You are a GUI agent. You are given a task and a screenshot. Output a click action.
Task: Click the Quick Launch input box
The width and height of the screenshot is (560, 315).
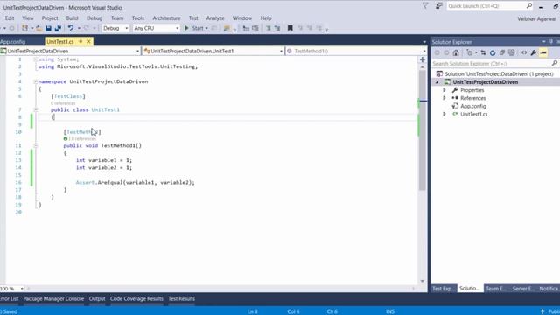tap(486, 6)
